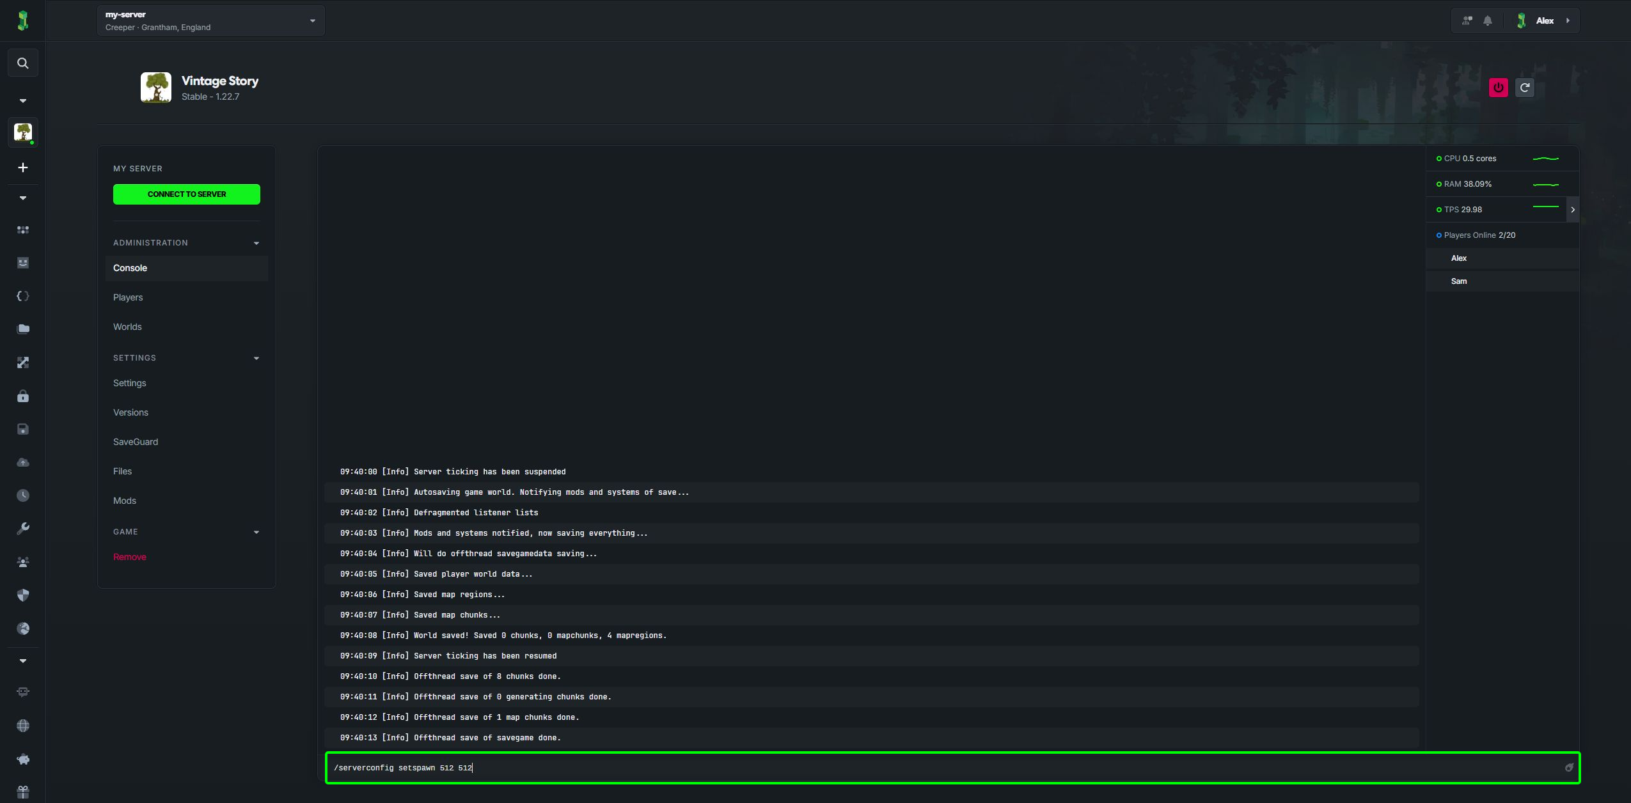Click the RAM 38.09% stat row
Screen dimensions: 1631x803
pyautogui.click(x=1502, y=184)
